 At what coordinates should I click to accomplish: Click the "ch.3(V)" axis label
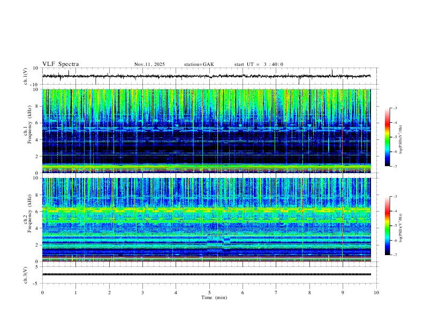pyautogui.click(x=26, y=275)
